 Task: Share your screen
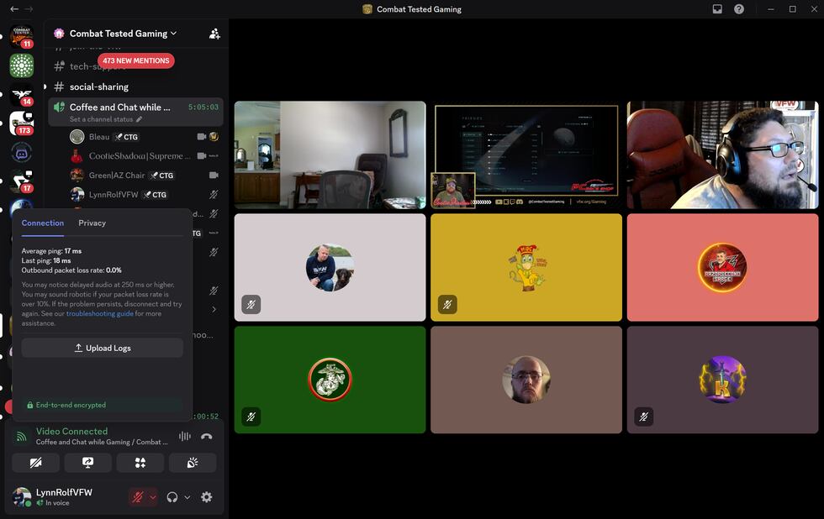point(87,463)
